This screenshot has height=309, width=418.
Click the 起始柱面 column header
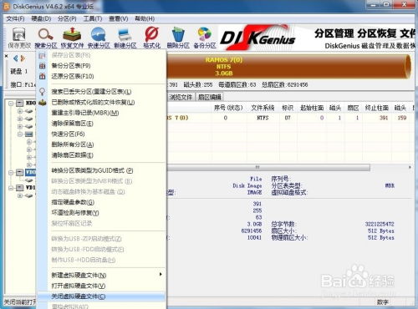tap(312, 108)
